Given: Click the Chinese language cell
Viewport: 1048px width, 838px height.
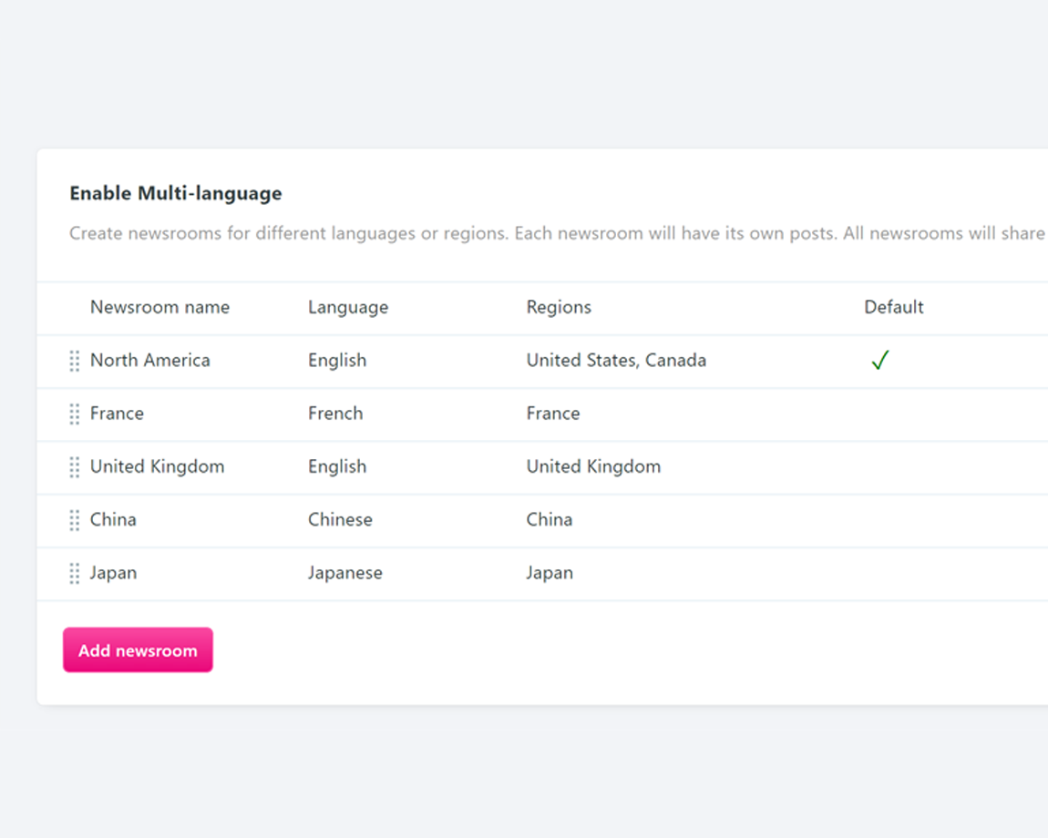Looking at the screenshot, I should [x=340, y=519].
